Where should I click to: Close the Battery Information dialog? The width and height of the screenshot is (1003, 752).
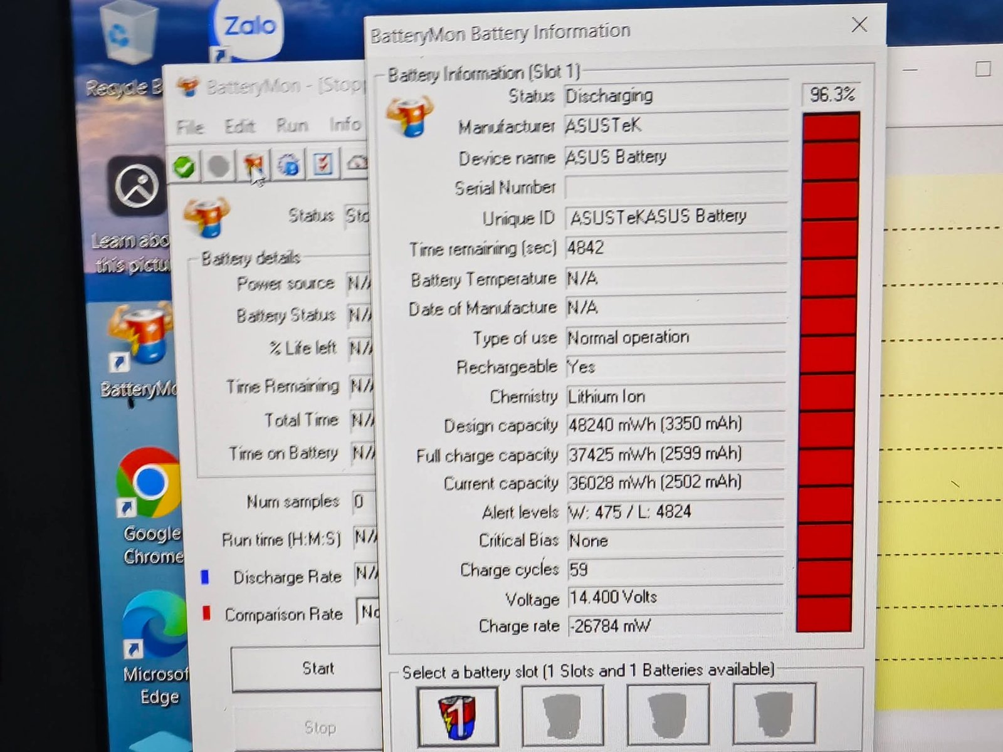point(859,24)
